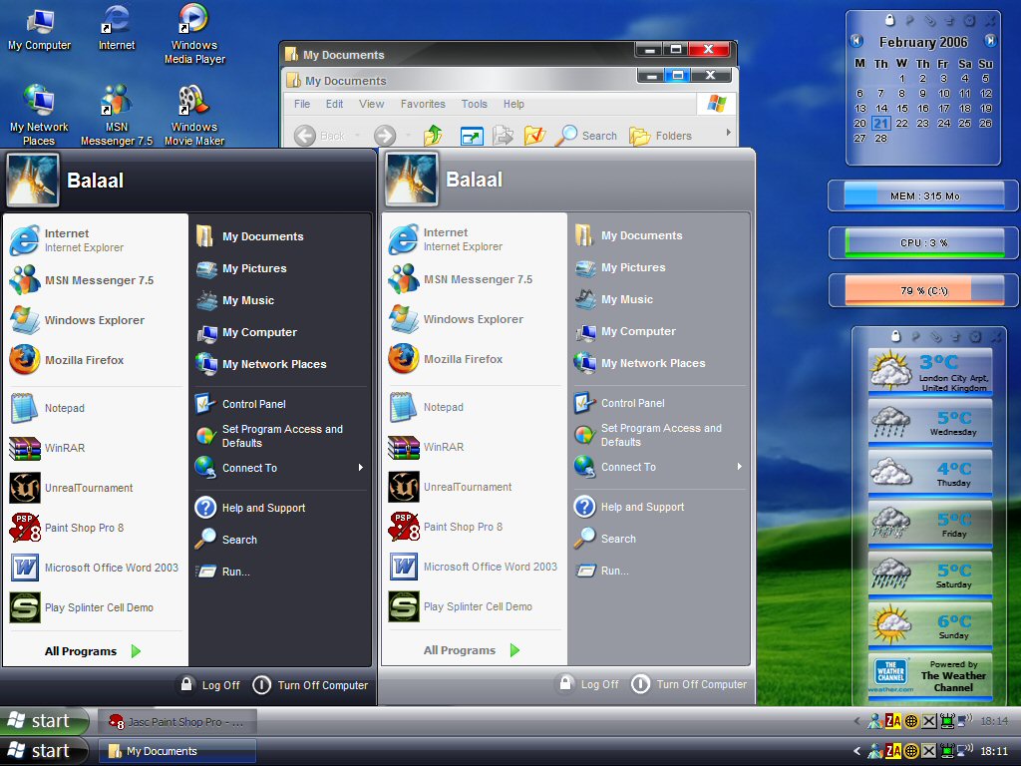Image resolution: width=1021 pixels, height=766 pixels.
Task: Toggle the lock icon on the weather widget
Action: tap(895, 336)
